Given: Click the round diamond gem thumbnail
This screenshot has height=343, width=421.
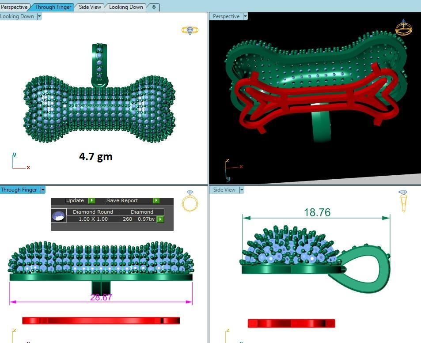Looking at the screenshot, I should pyautogui.click(x=59, y=216).
